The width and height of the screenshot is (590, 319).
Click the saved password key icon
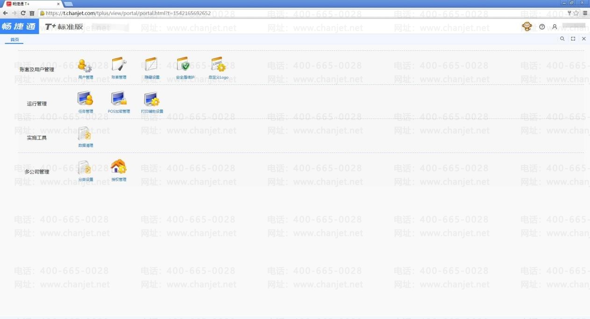tap(569, 13)
